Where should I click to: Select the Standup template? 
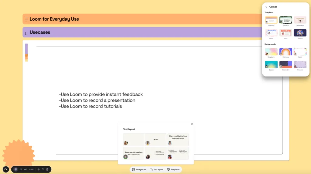(x=285, y=20)
